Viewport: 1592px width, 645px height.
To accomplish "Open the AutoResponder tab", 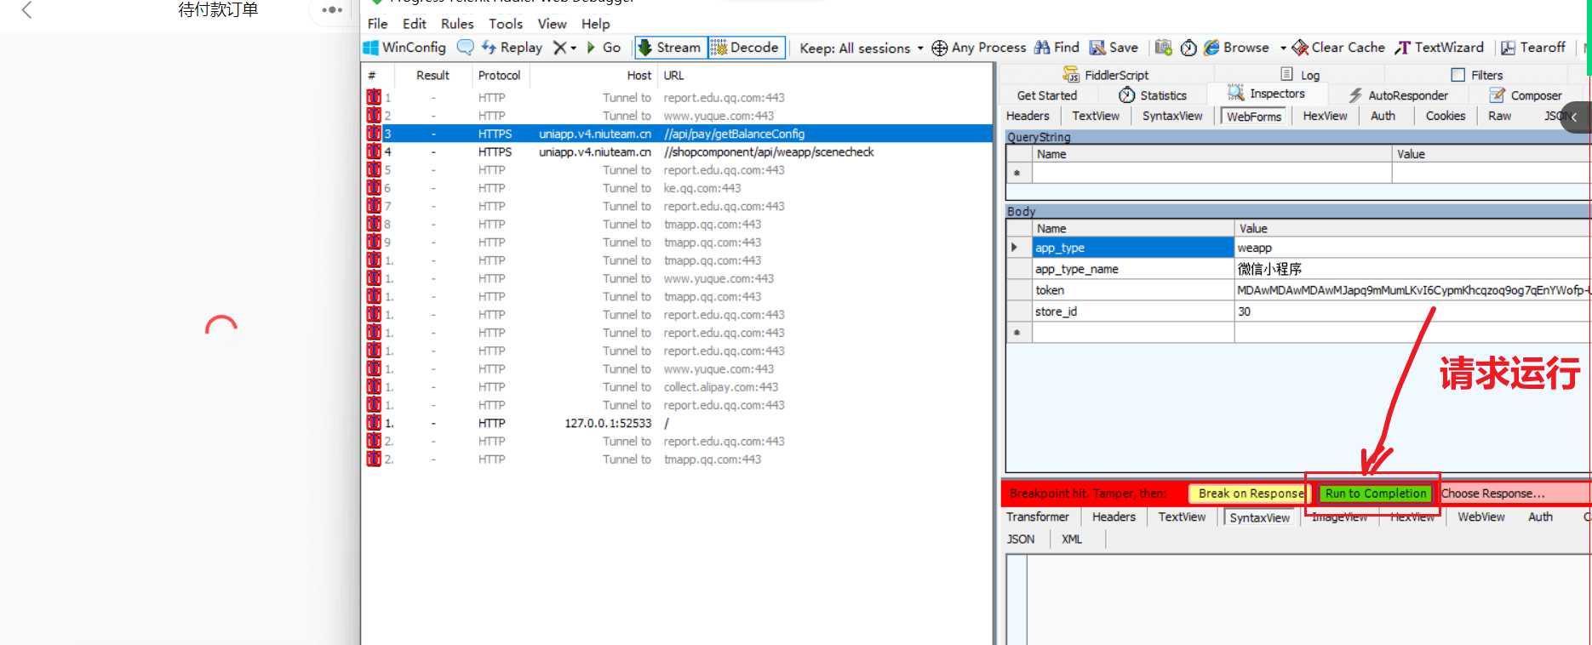I will coord(1398,95).
